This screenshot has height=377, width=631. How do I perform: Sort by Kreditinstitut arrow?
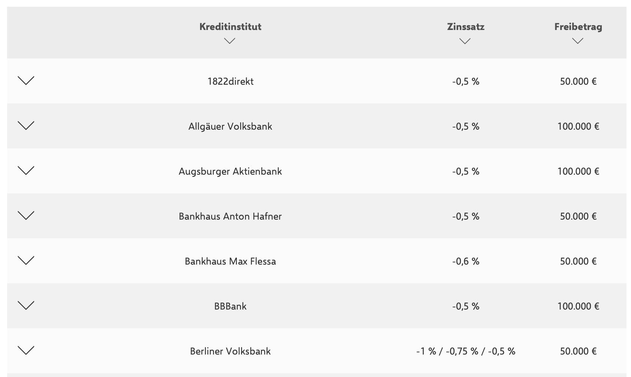click(229, 41)
